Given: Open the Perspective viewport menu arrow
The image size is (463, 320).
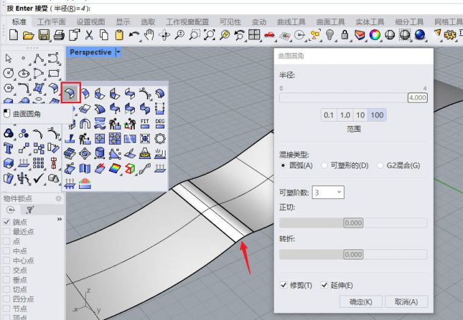Looking at the screenshot, I should click(118, 52).
